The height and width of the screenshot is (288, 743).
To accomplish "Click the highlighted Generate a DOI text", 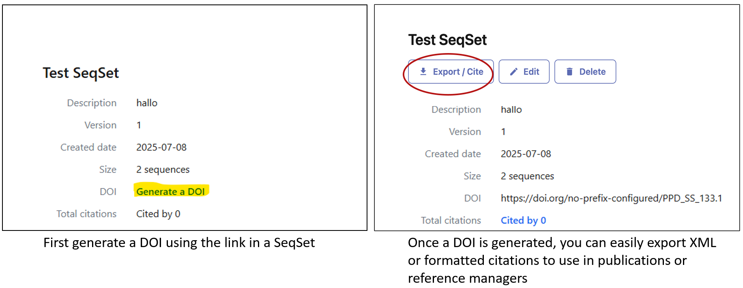I will 170,191.
